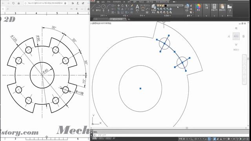251x141 pixels.
Task: Open the Dimension tool
Action: pos(143,8)
